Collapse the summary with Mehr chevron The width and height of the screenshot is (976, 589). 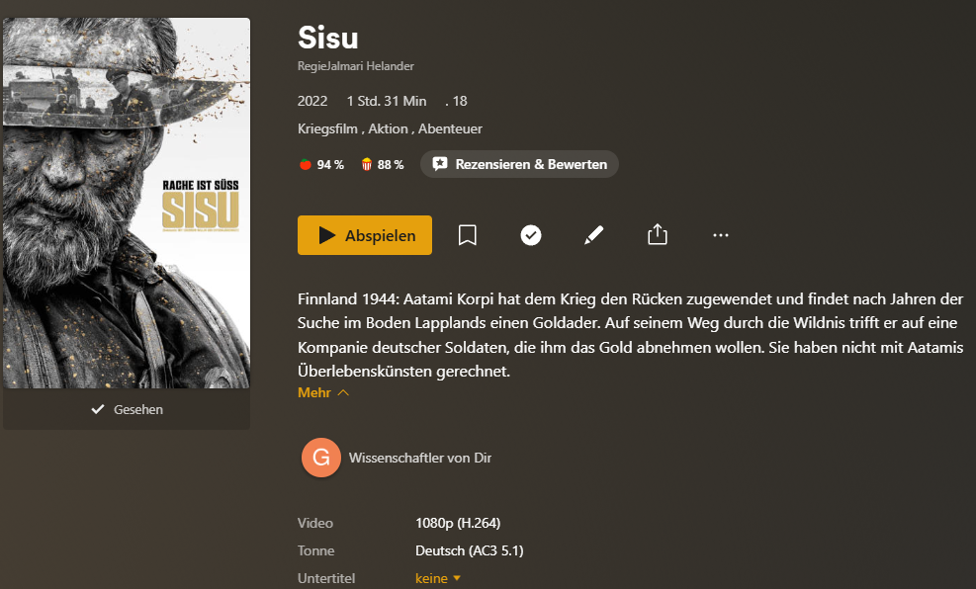tap(323, 392)
